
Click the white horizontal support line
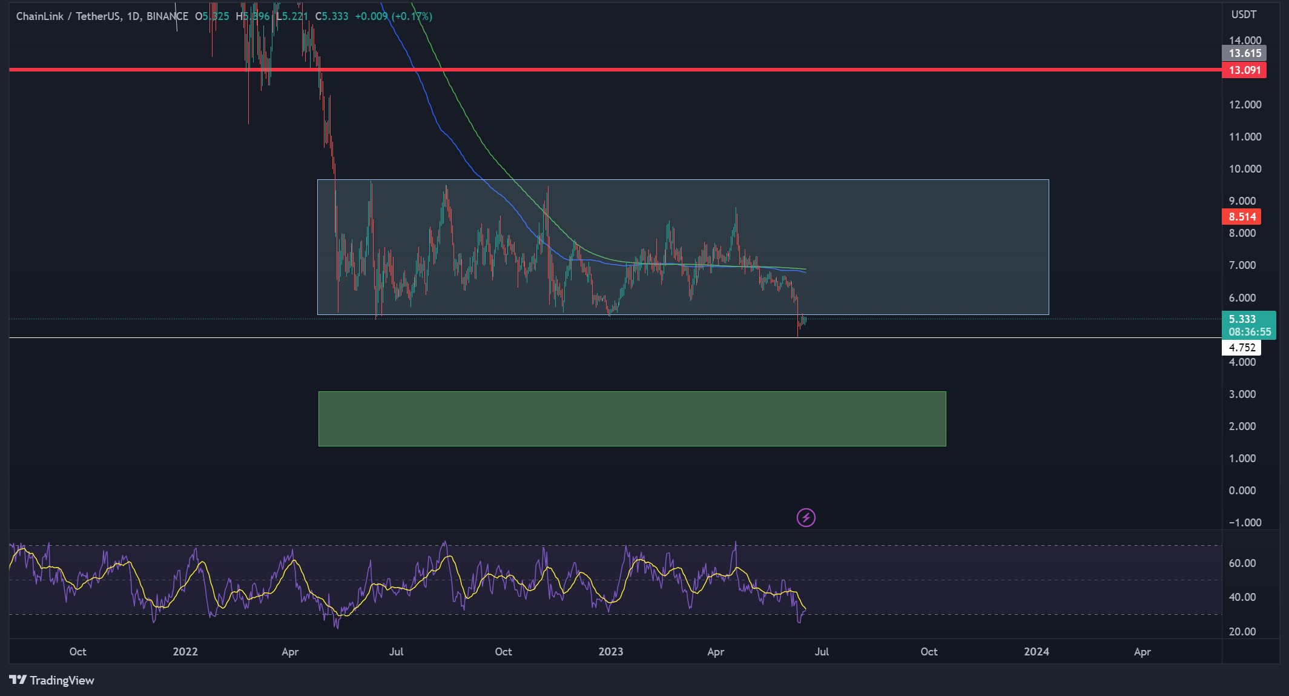point(615,338)
